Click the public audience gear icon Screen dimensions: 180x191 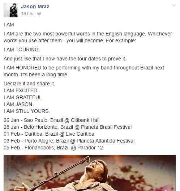[x=39, y=14]
